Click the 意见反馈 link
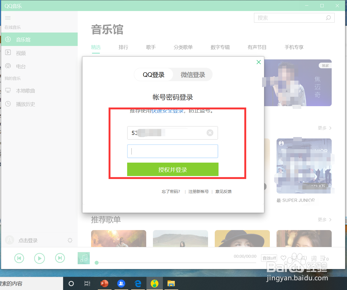 click(x=223, y=192)
